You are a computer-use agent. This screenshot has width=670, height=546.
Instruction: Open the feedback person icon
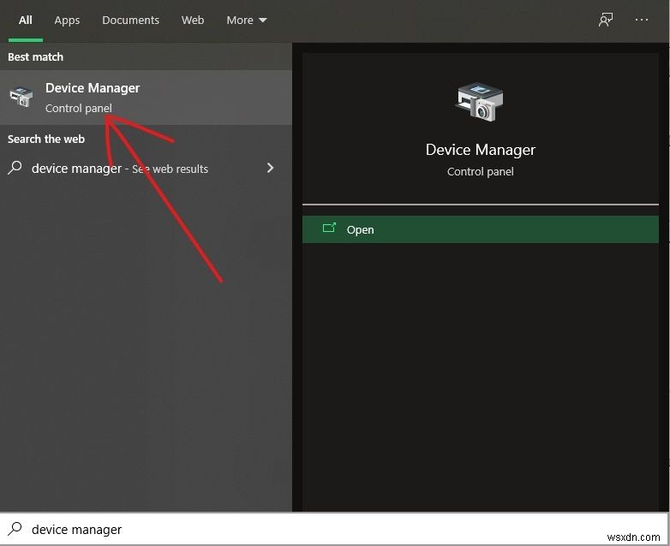(x=606, y=20)
